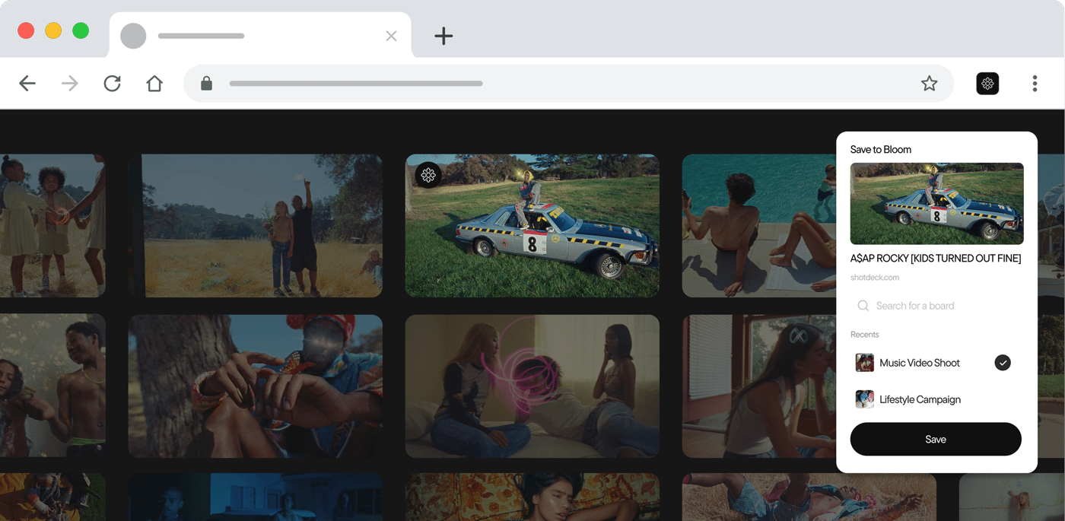Click the macOS red close window button
Screen dimensions: 1065x521
point(26,30)
